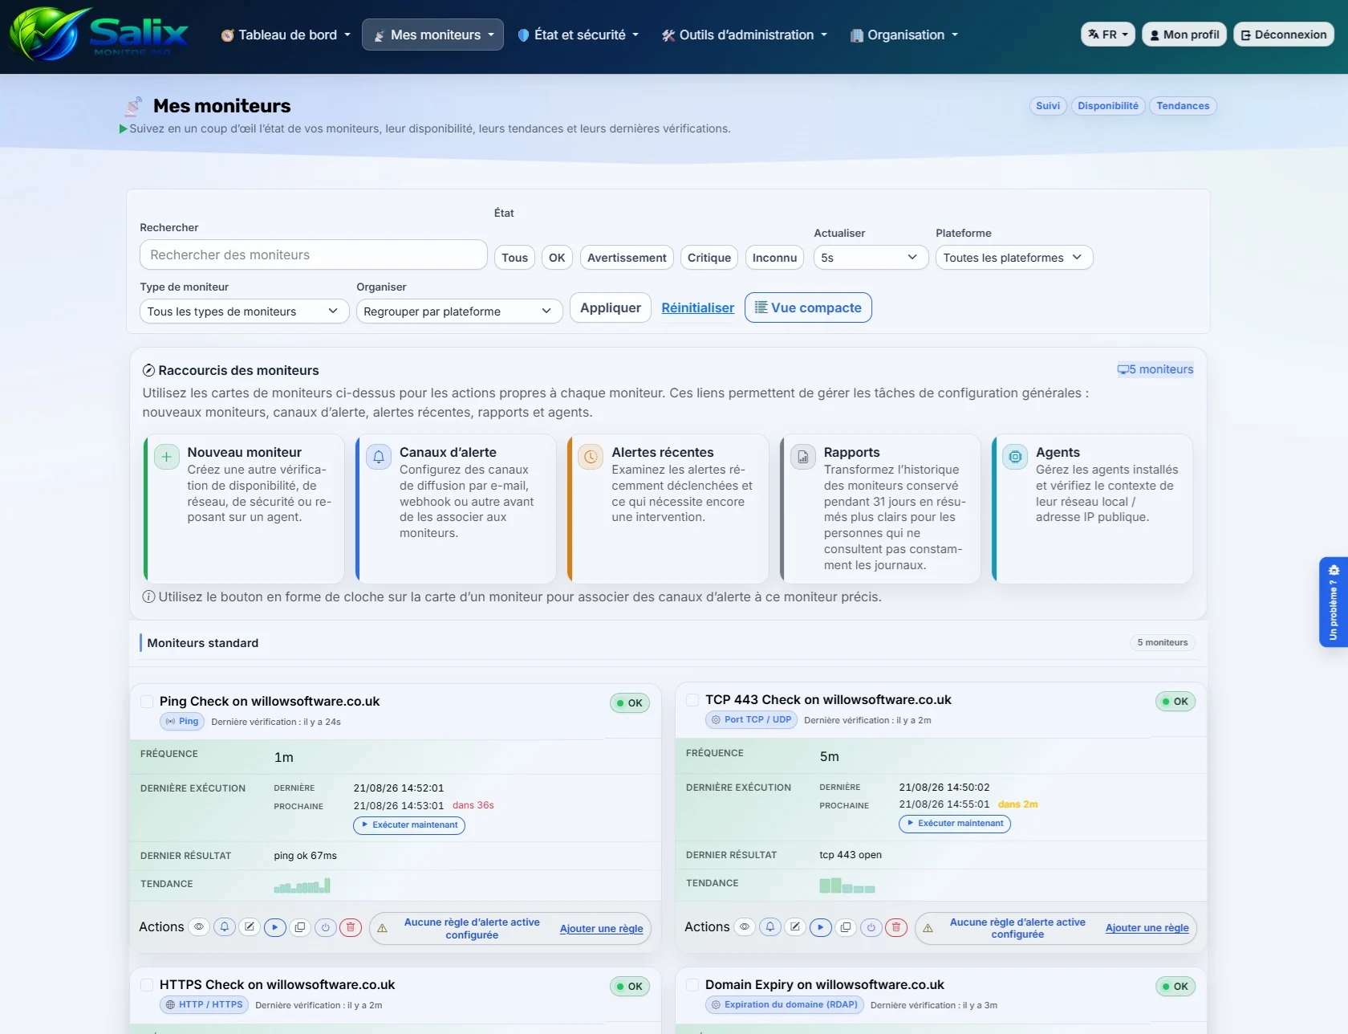Screen dimensions: 1348x1034
Task: Open the Nouveau moniteur plus shortcut card
Action: coord(166,457)
